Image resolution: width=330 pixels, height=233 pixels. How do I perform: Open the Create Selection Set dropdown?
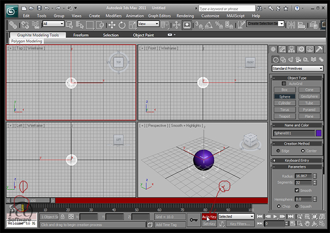[265, 24]
